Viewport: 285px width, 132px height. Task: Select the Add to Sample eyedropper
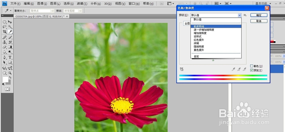tap(239, 69)
